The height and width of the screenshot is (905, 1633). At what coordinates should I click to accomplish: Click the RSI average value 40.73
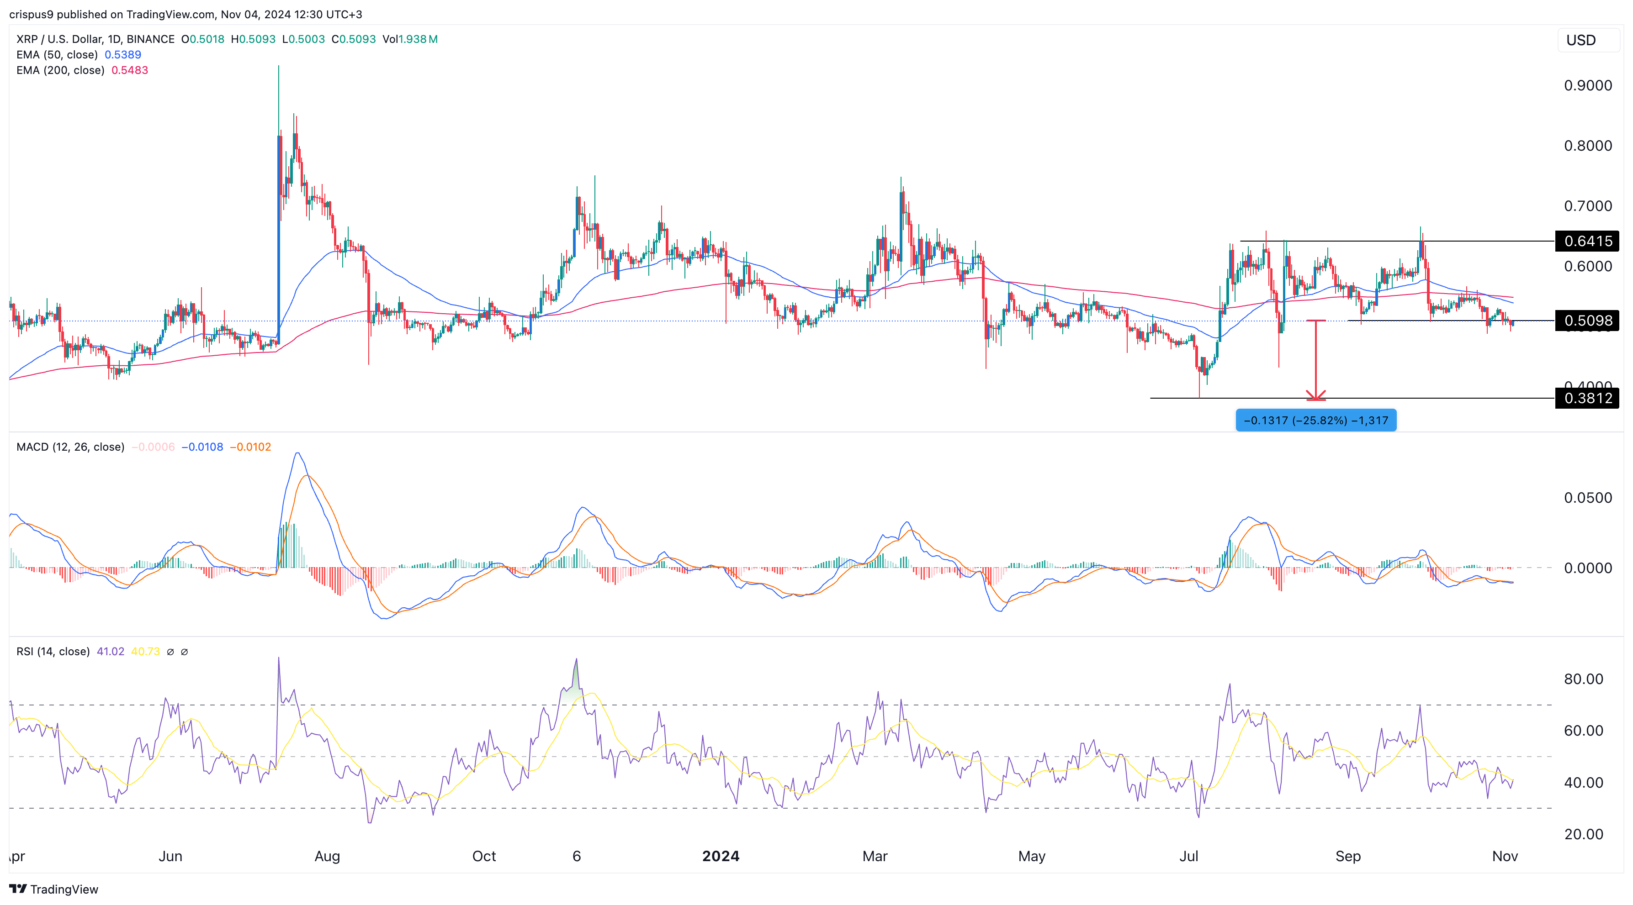click(x=145, y=652)
